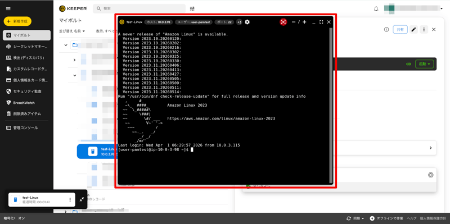Screen dimensions: 450x224
Task: Select マイボルト in the sidebar
Action: 26,35
